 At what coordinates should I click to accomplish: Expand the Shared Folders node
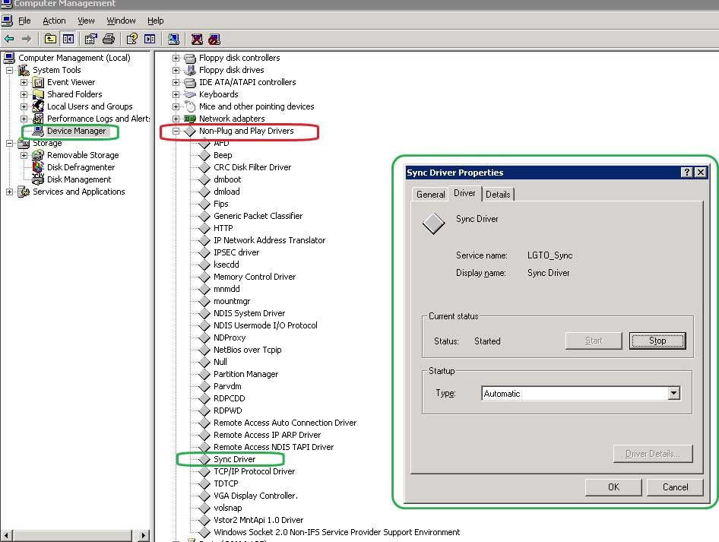(24, 94)
